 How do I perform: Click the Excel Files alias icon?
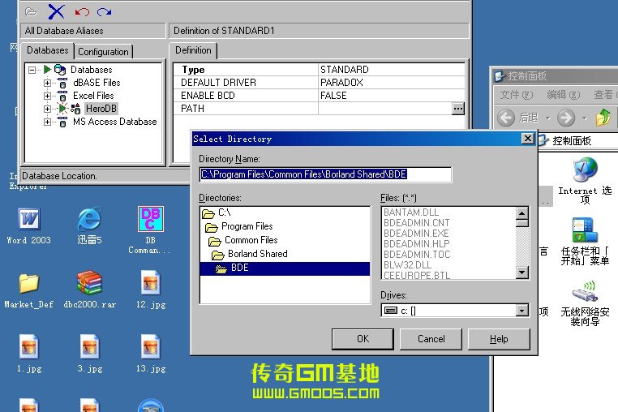(62, 96)
